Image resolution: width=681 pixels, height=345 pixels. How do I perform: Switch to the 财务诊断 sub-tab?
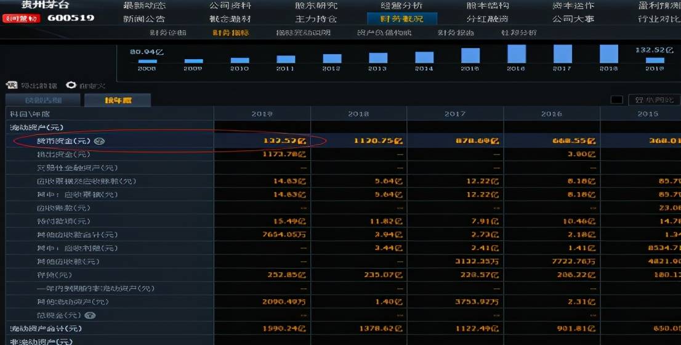(167, 33)
